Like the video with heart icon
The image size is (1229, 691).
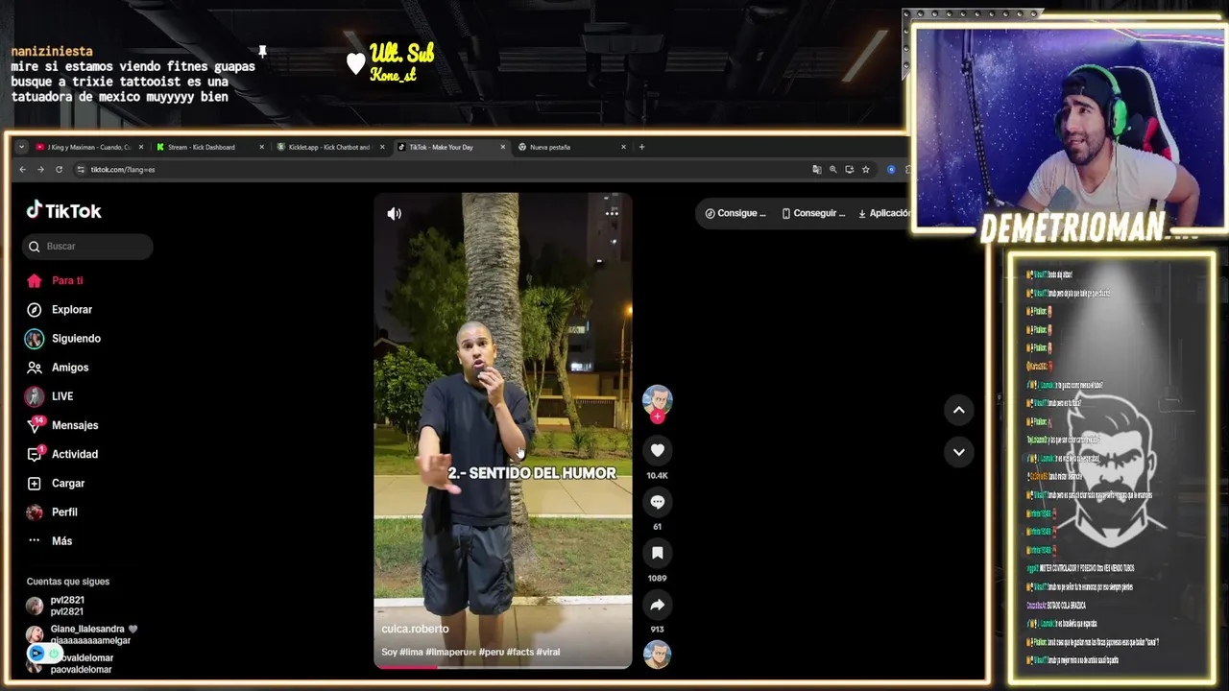click(x=658, y=450)
